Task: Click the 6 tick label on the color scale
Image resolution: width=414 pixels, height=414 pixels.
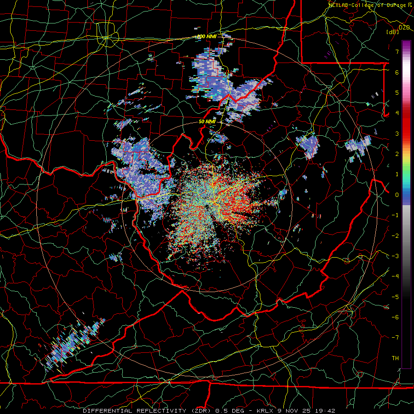Action: coord(397,72)
